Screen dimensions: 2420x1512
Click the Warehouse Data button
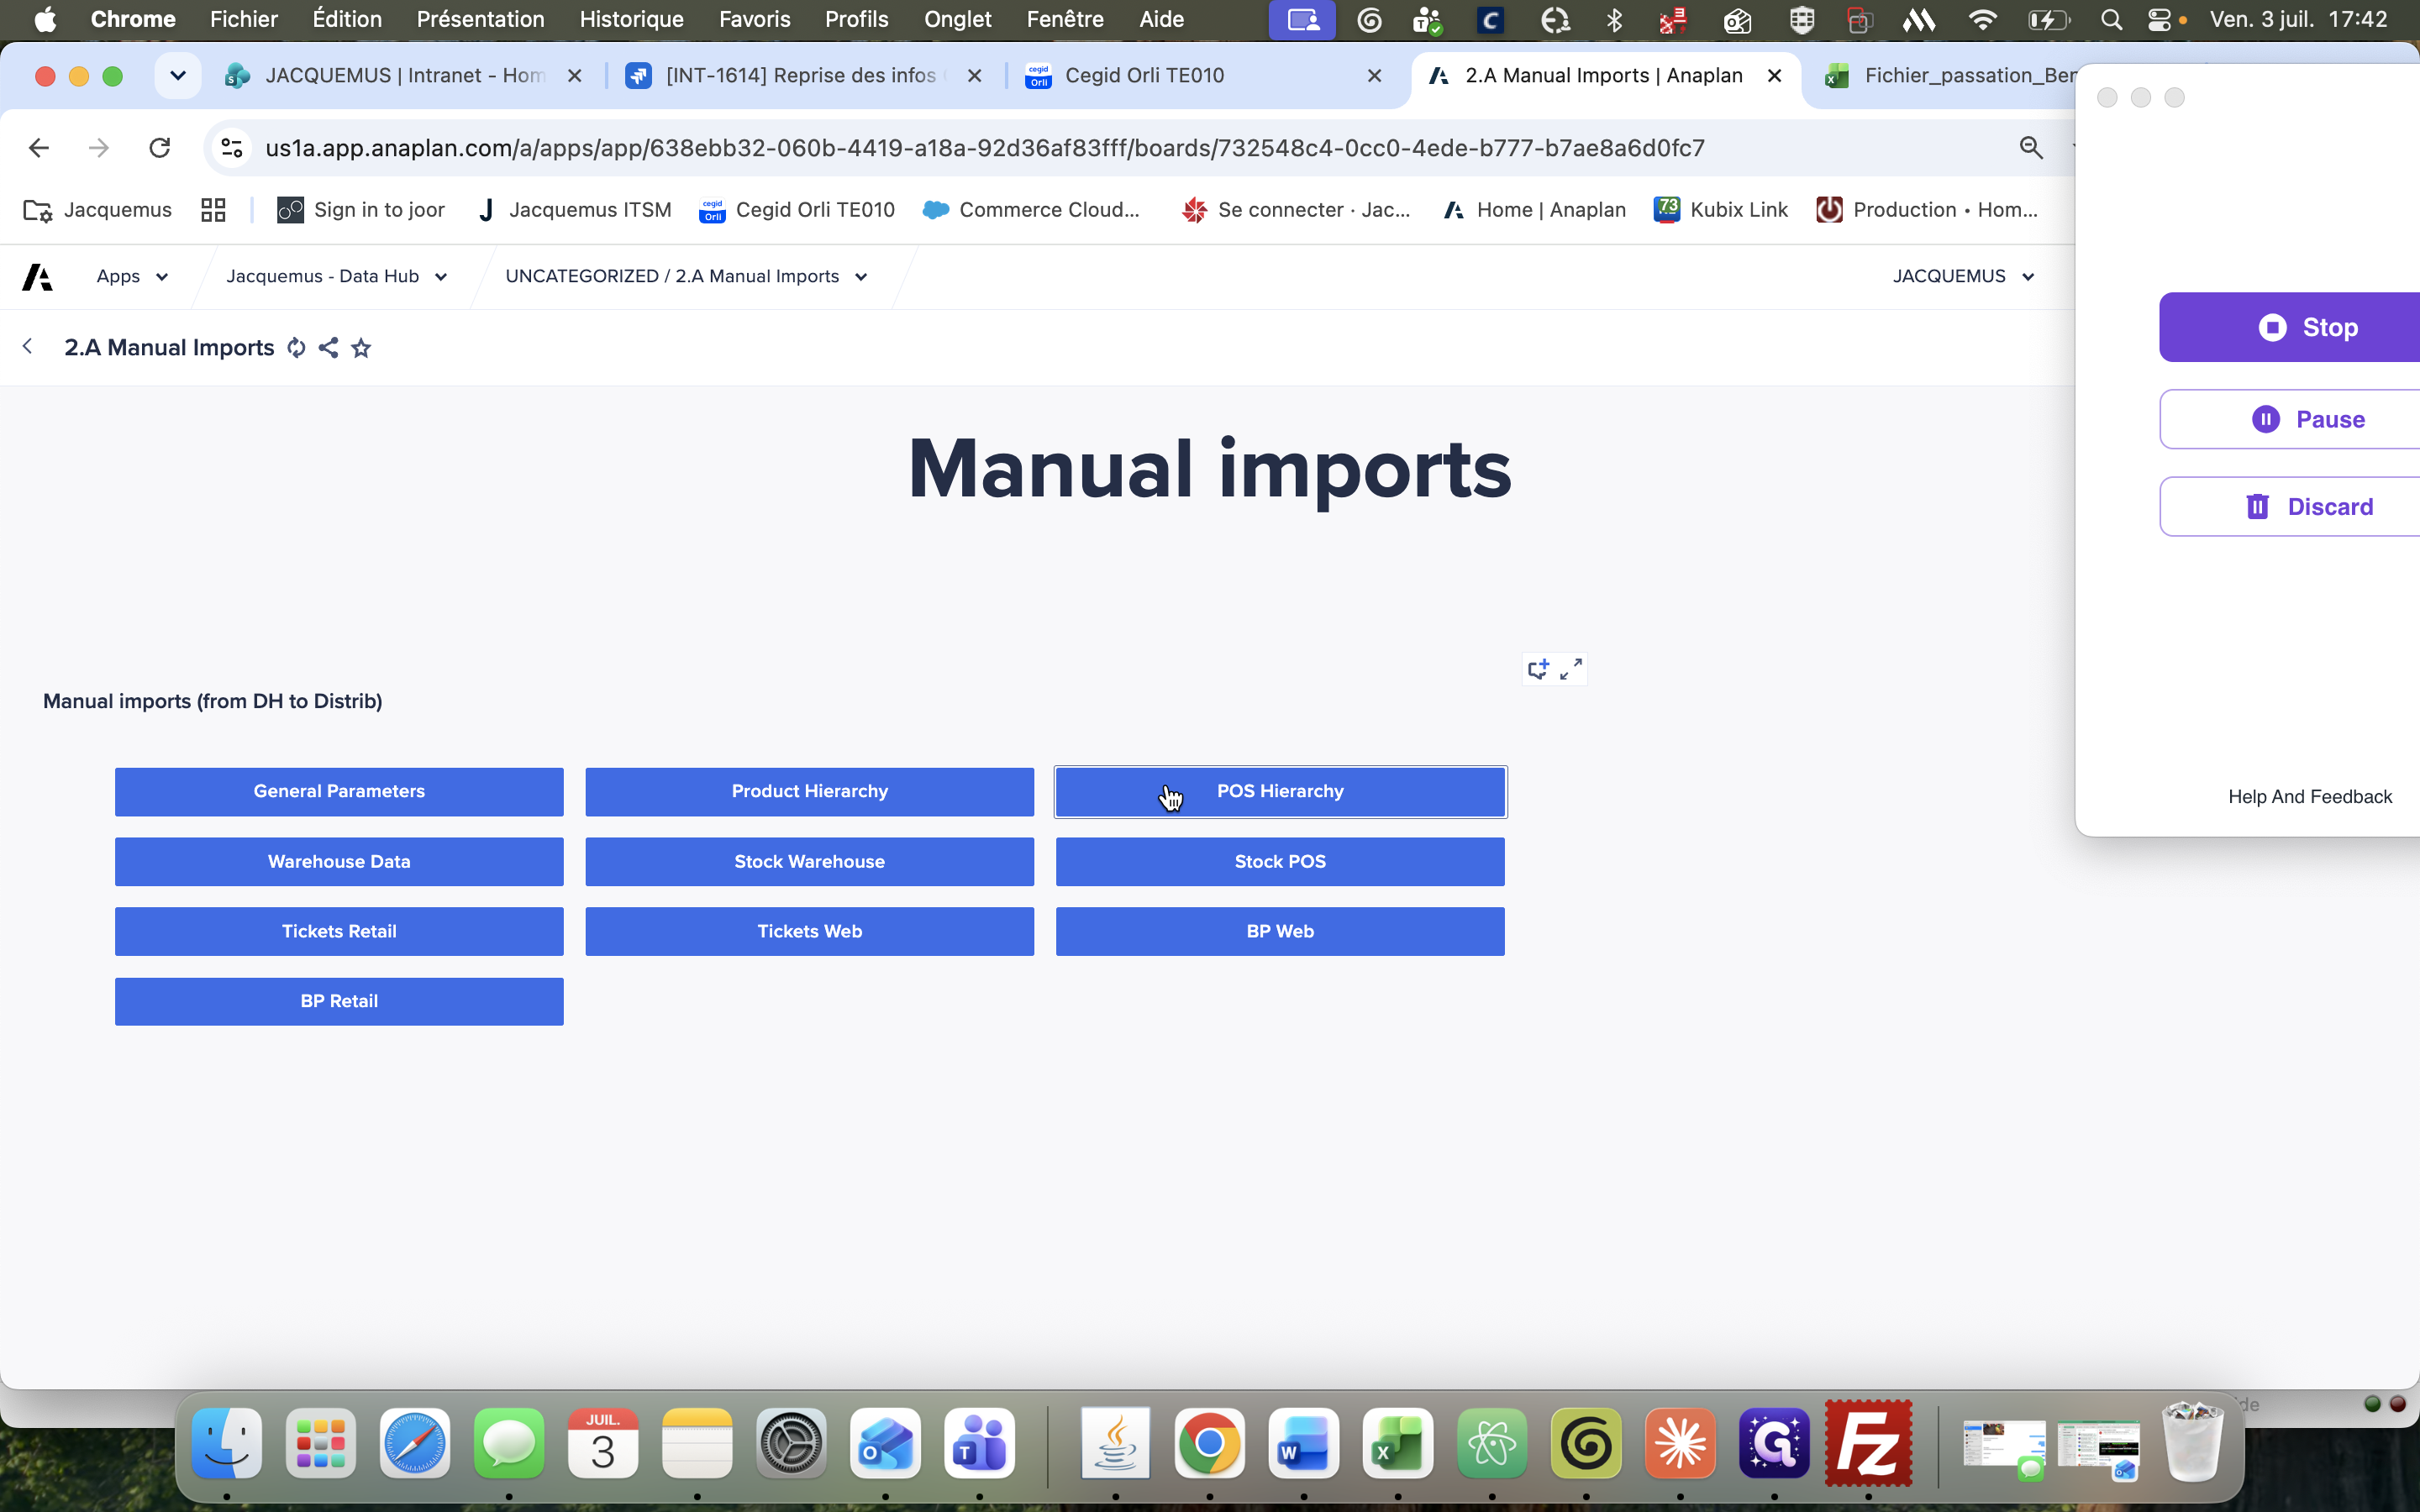coord(339,861)
